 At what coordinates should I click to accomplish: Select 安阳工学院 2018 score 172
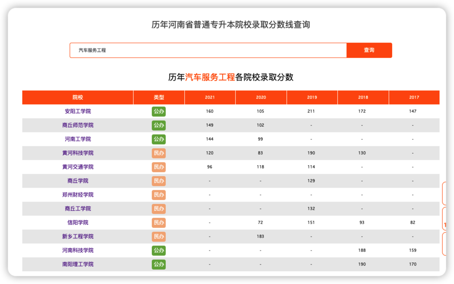coord(362,111)
